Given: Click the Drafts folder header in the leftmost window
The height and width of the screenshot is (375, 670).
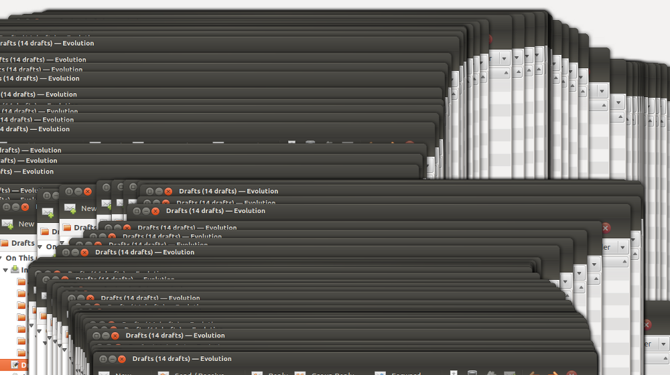Looking at the screenshot, I should coord(18,243).
